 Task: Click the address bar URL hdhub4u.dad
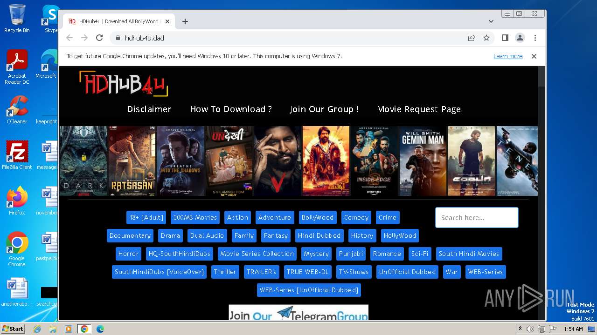point(145,38)
